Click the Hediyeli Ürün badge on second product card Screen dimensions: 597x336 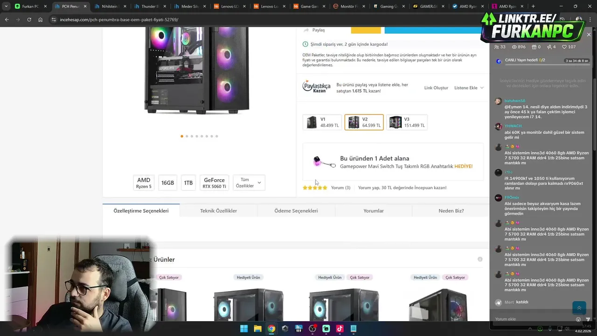tap(249, 277)
